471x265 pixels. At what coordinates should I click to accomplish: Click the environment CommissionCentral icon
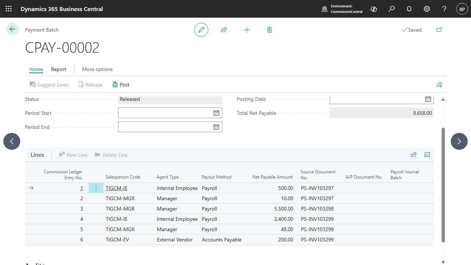[325, 9]
